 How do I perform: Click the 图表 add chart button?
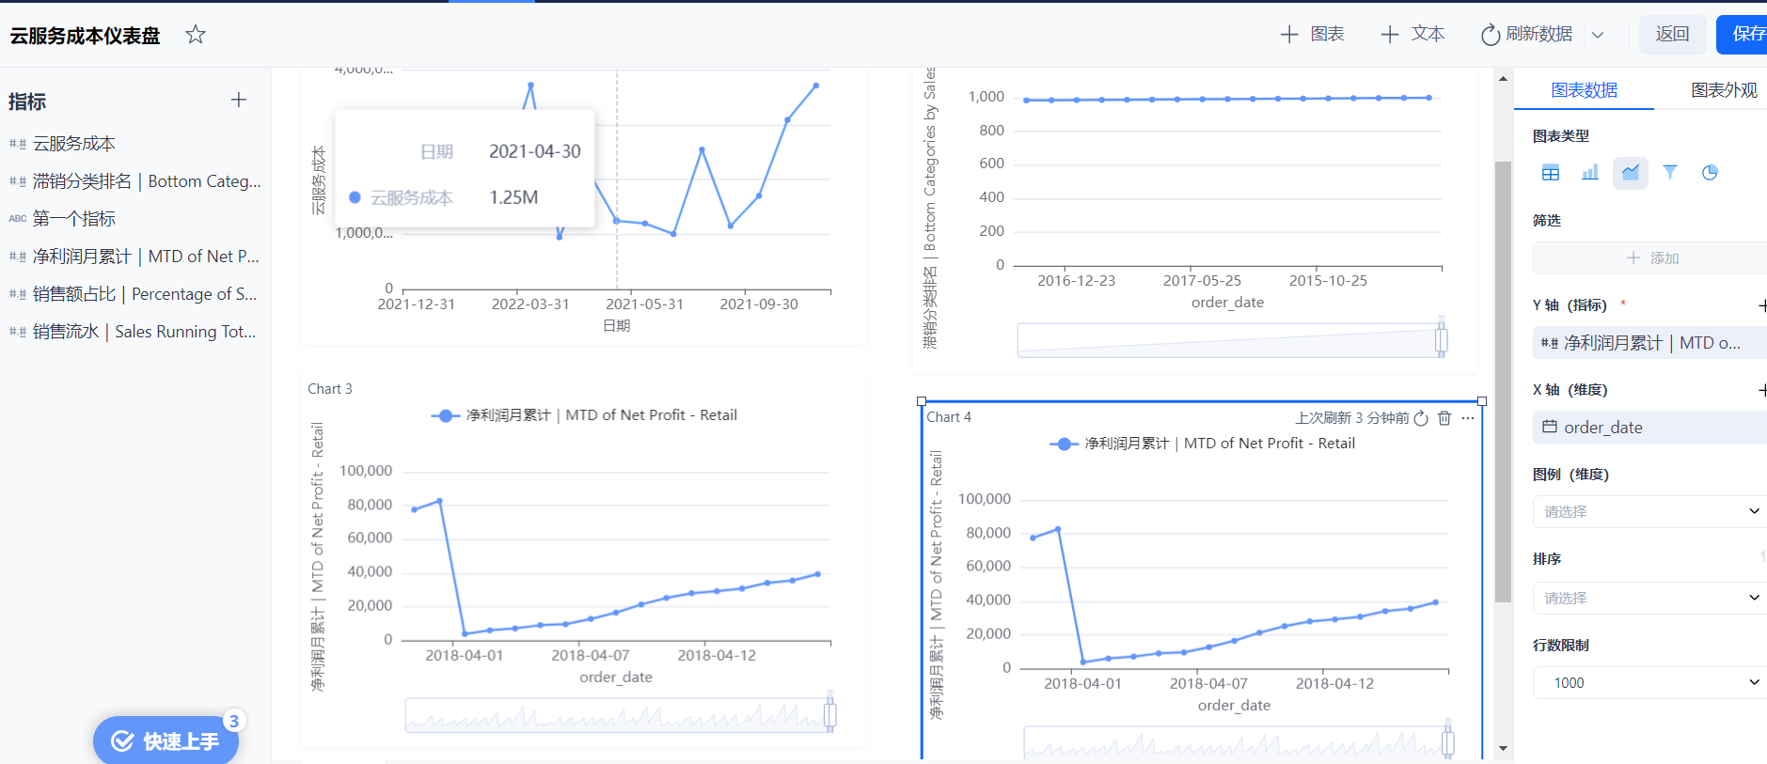coord(1312,35)
